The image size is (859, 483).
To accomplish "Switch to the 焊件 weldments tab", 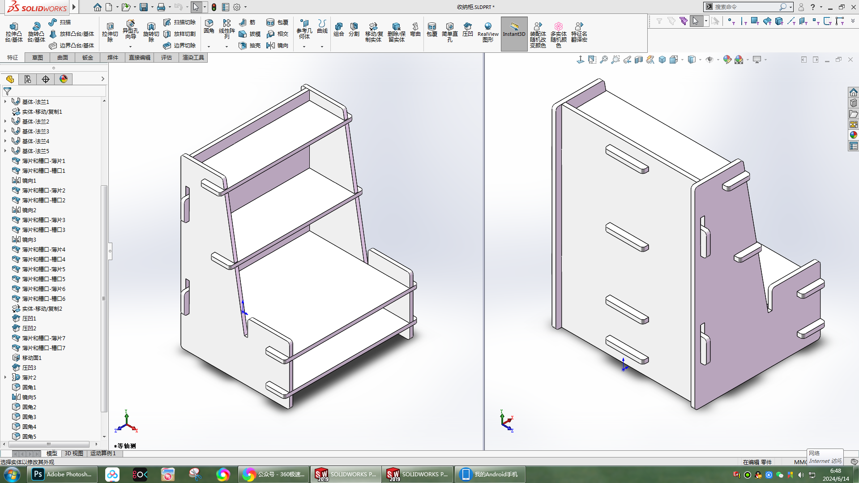I will coord(113,57).
